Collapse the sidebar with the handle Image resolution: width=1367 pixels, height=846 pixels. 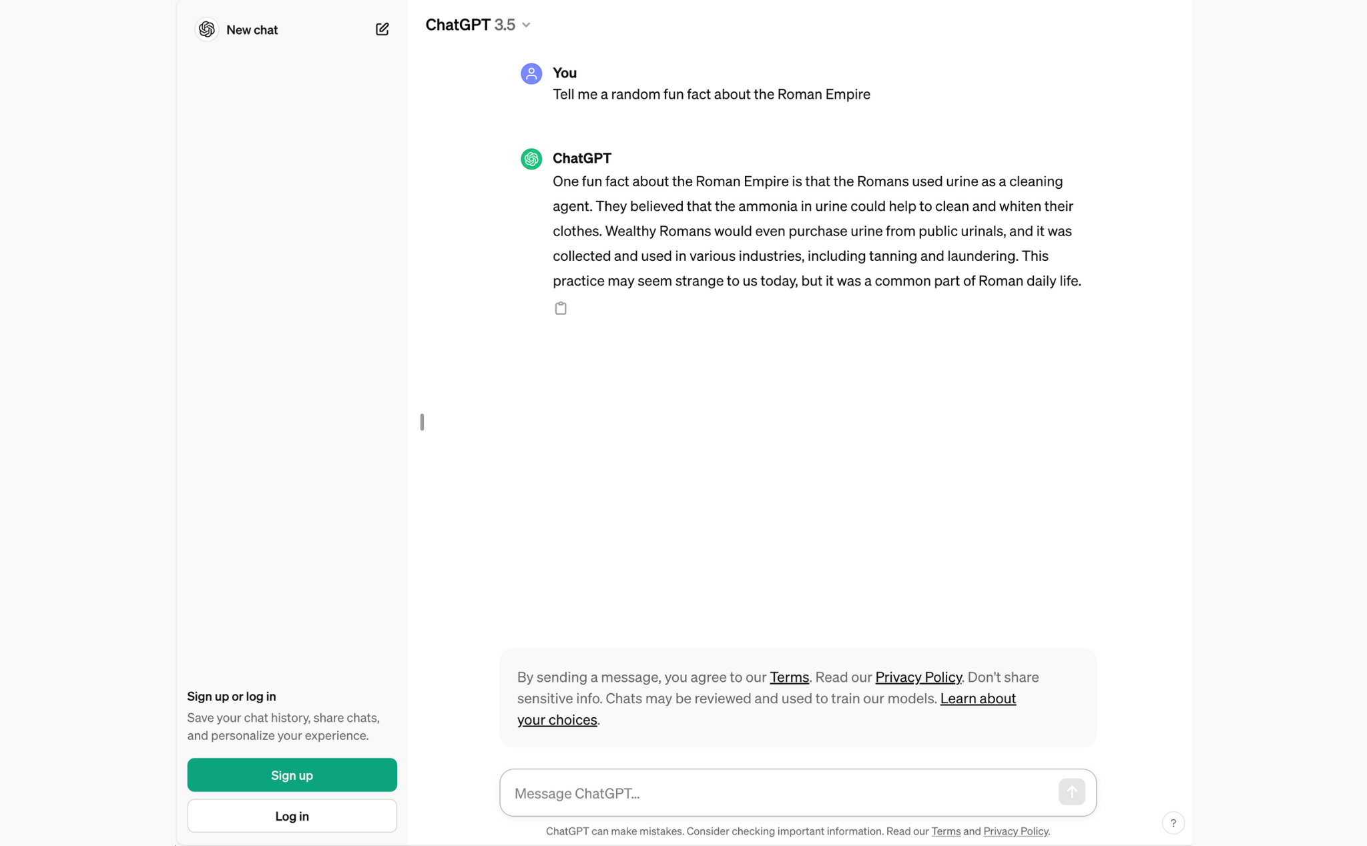click(x=422, y=422)
